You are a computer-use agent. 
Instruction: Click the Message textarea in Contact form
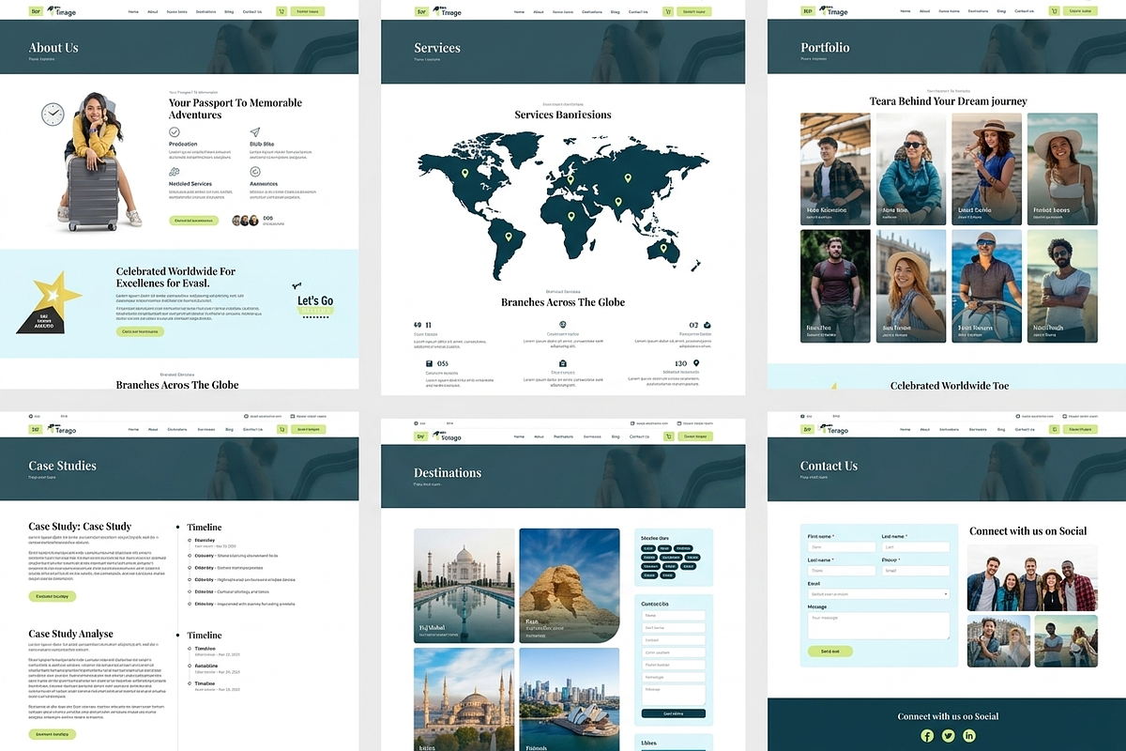click(878, 626)
